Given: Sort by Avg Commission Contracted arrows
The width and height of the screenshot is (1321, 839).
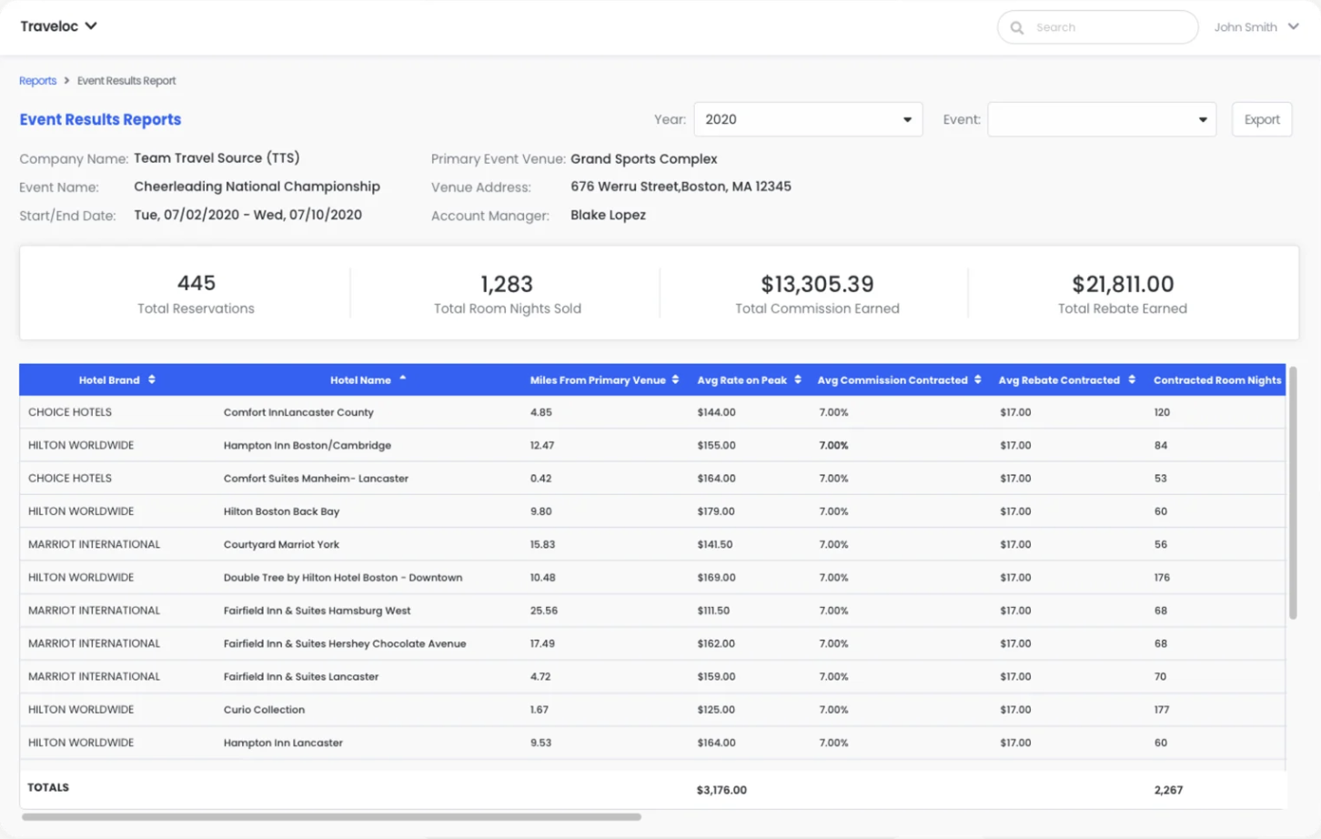Looking at the screenshot, I should [978, 379].
